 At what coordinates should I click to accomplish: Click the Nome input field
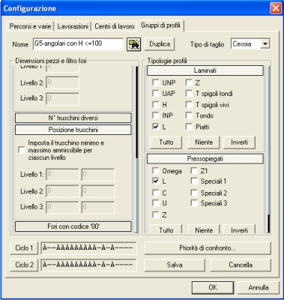point(78,44)
